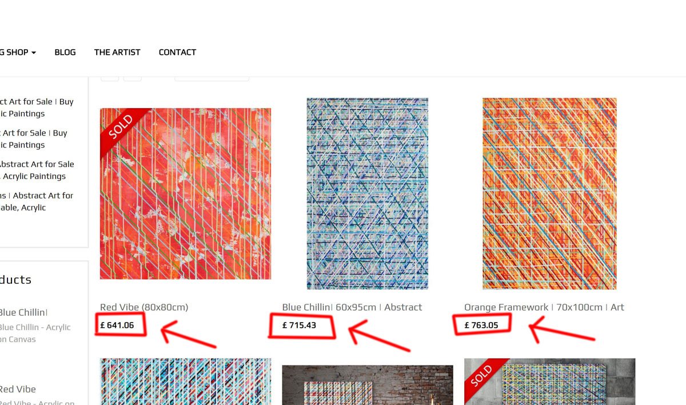Click the Red Vibe (80x80cm) title
Image resolution: width=686 pixels, height=405 pixels.
coord(144,307)
